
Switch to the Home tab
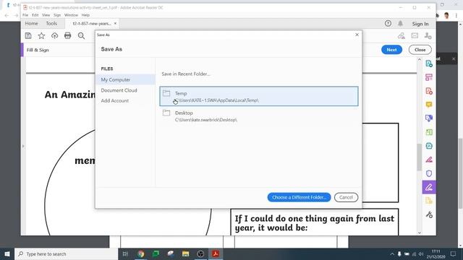[31, 24]
